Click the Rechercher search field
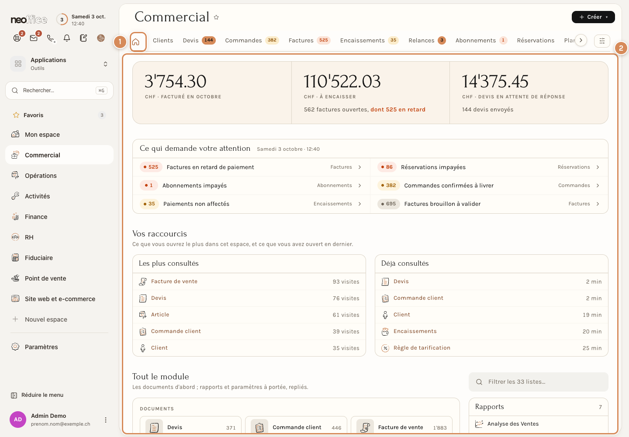The height and width of the screenshot is (437, 629). coord(59,90)
